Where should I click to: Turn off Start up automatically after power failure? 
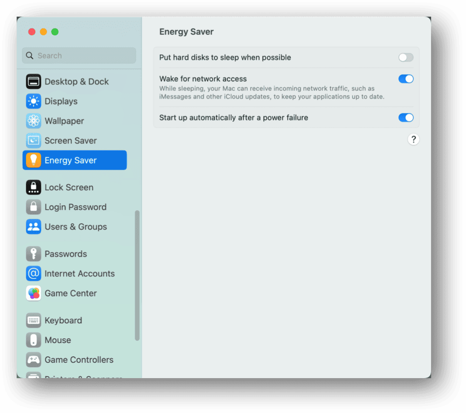(406, 118)
